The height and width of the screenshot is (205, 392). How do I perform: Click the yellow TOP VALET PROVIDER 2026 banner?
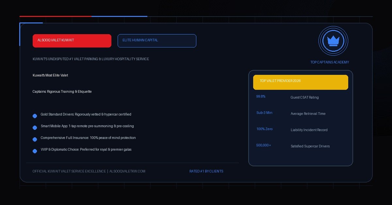point(301,82)
